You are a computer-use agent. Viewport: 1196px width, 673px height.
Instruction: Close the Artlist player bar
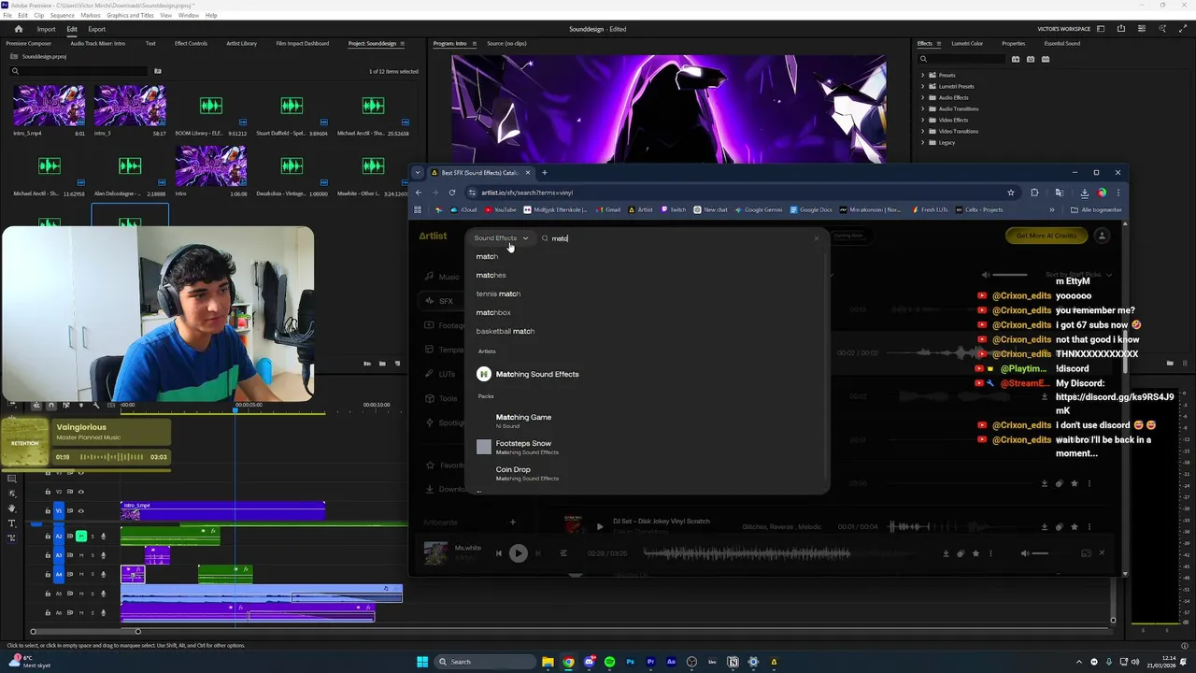click(x=1102, y=553)
